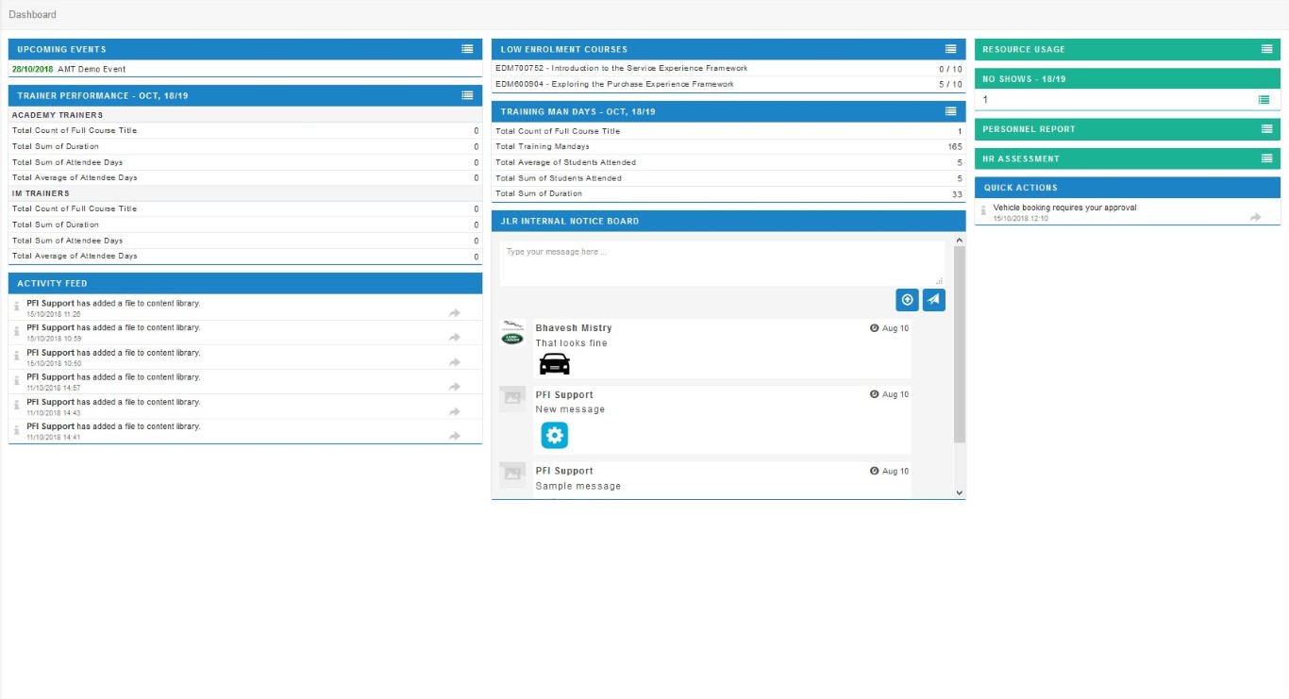
Task: Click the Trainer Performance panel menu icon
Action: [x=467, y=95]
